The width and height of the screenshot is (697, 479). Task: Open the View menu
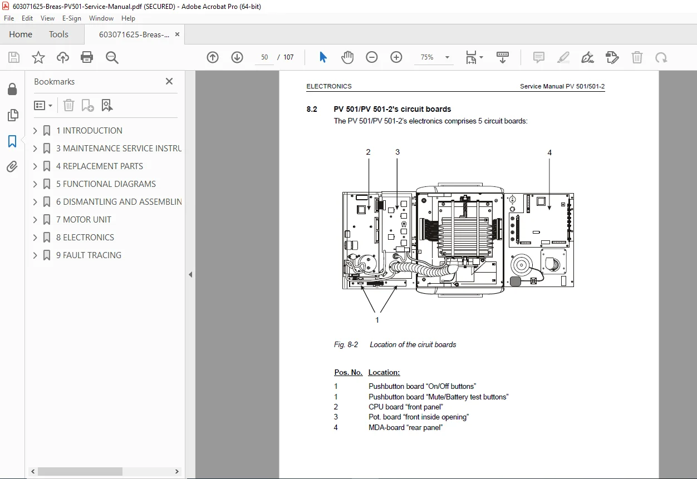pyautogui.click(x=47, y=18)
